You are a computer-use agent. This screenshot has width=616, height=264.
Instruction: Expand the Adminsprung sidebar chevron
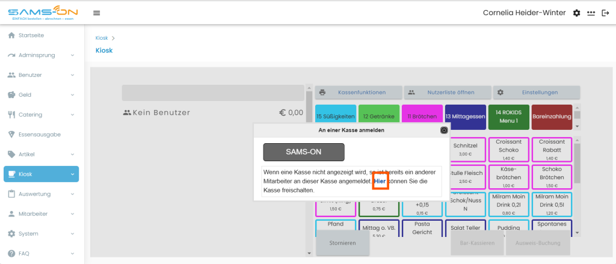pyautogui.click(x=73, y=55)
